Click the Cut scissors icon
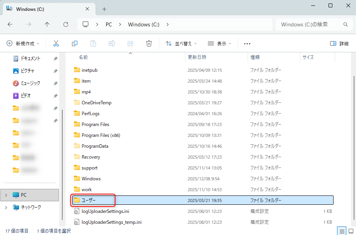356x235 pixels. tap(56, 43)
